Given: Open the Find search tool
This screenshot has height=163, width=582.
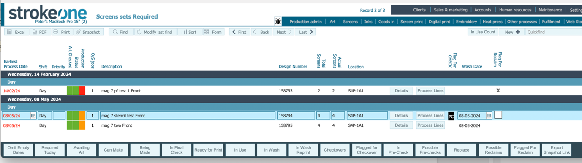Looking at the screenshot, I should coord(121,32).
